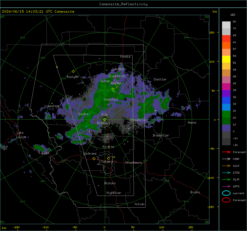Click the Ponoka label
247x231 pixels.
125,57
